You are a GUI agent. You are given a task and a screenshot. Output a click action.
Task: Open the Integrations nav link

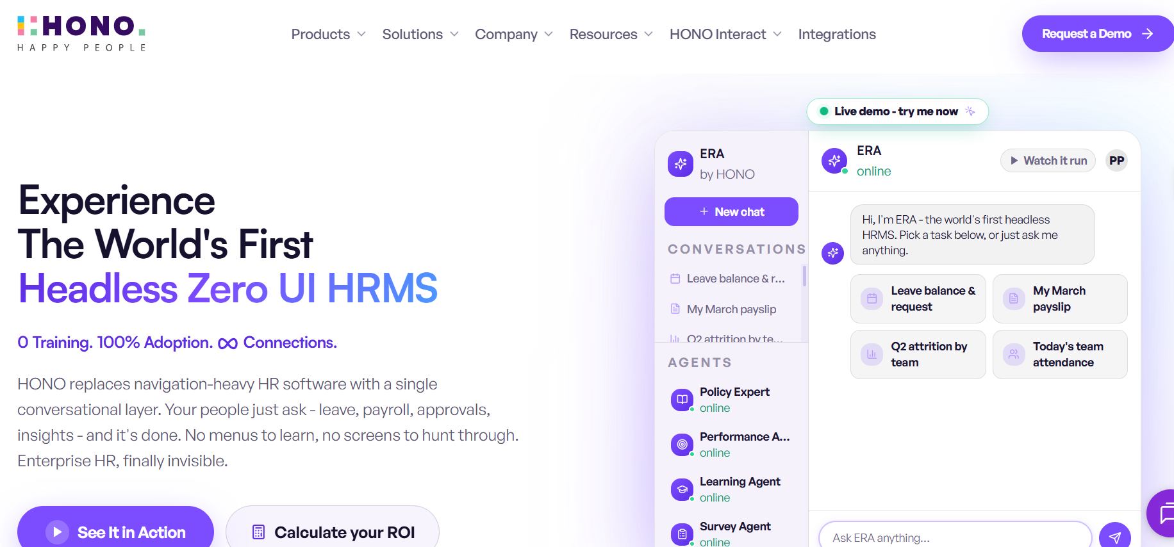837,34
